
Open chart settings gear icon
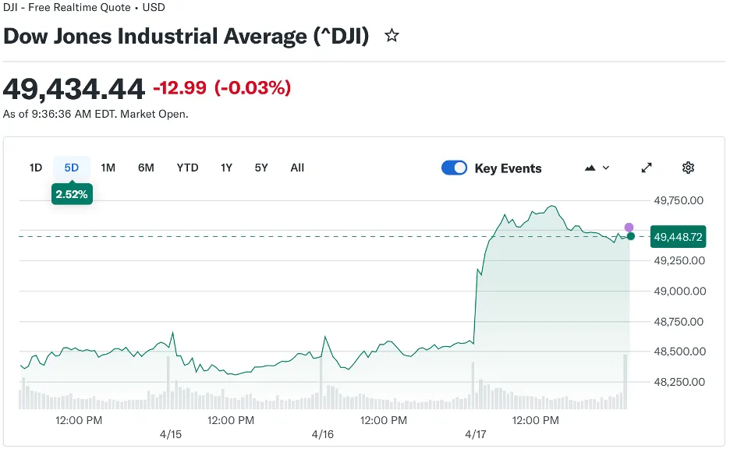tap(688, 168)
